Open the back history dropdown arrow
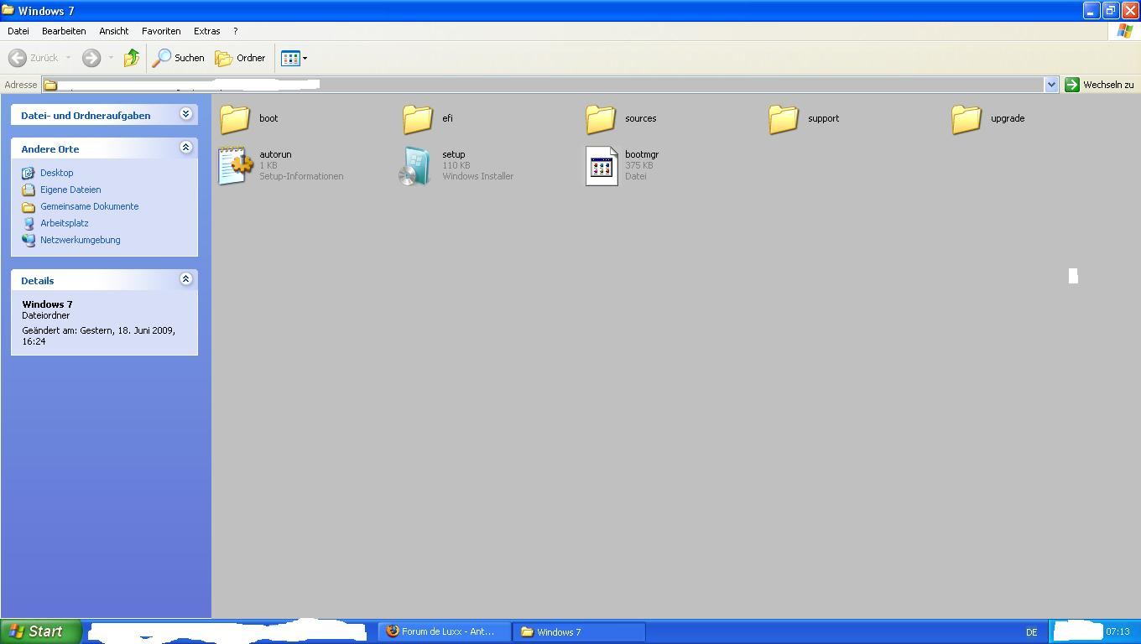1141x644 pixels. [68, 58]
